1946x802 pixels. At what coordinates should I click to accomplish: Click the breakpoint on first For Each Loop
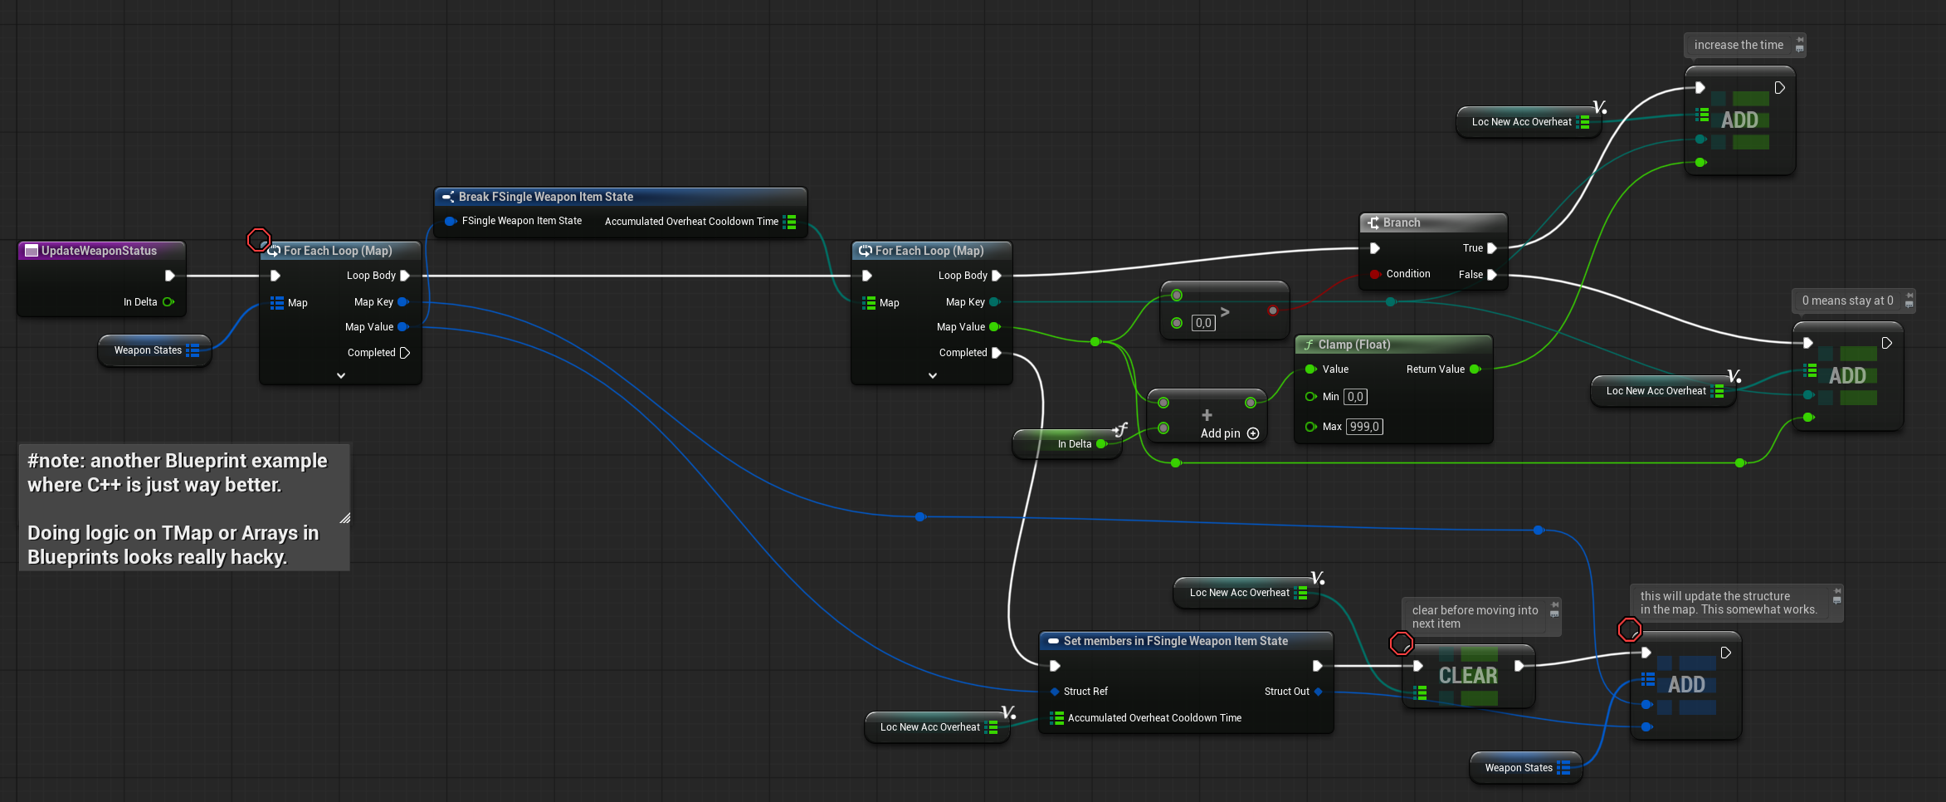click(259, 240)
